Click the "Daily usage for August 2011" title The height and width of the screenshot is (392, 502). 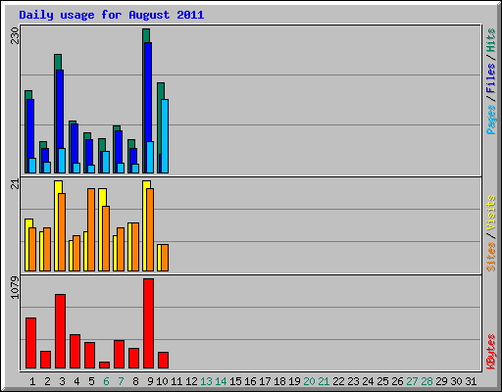112,15
